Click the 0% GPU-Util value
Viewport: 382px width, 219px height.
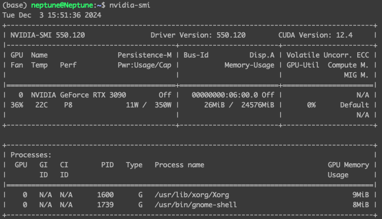click(x=311, y=105)
